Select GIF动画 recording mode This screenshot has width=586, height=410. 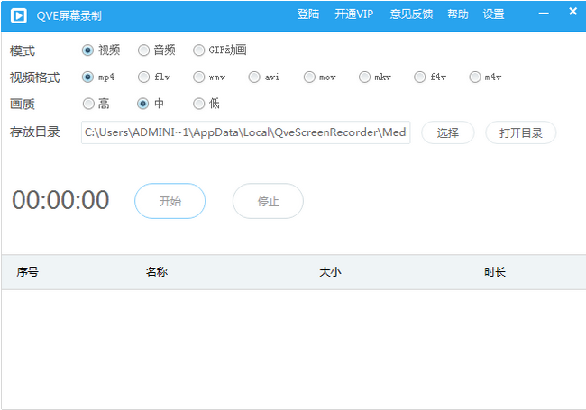coord(219,50)
